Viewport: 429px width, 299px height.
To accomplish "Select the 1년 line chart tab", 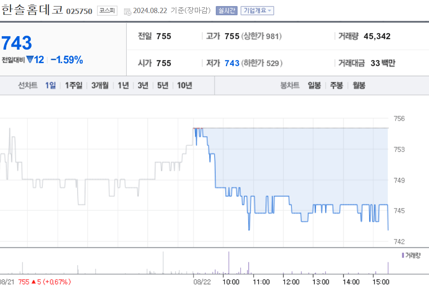I will click(123, 85).
